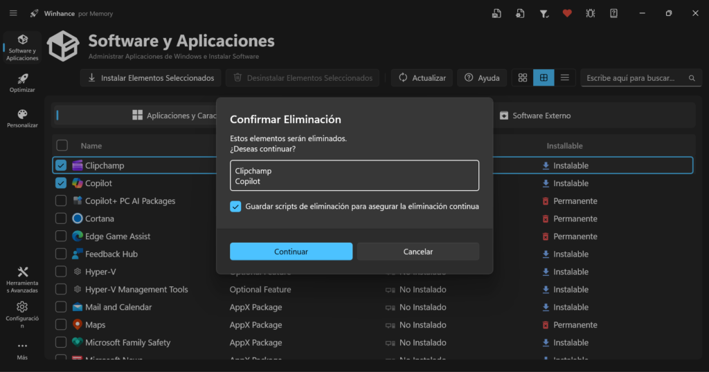Click Instalable in the Copilot row

pyautogui.click(x=571, y=183)
